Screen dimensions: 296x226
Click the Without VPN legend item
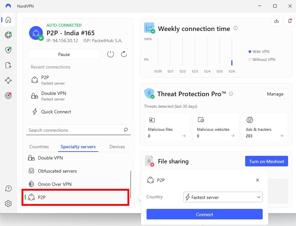(x=262, y=59)
